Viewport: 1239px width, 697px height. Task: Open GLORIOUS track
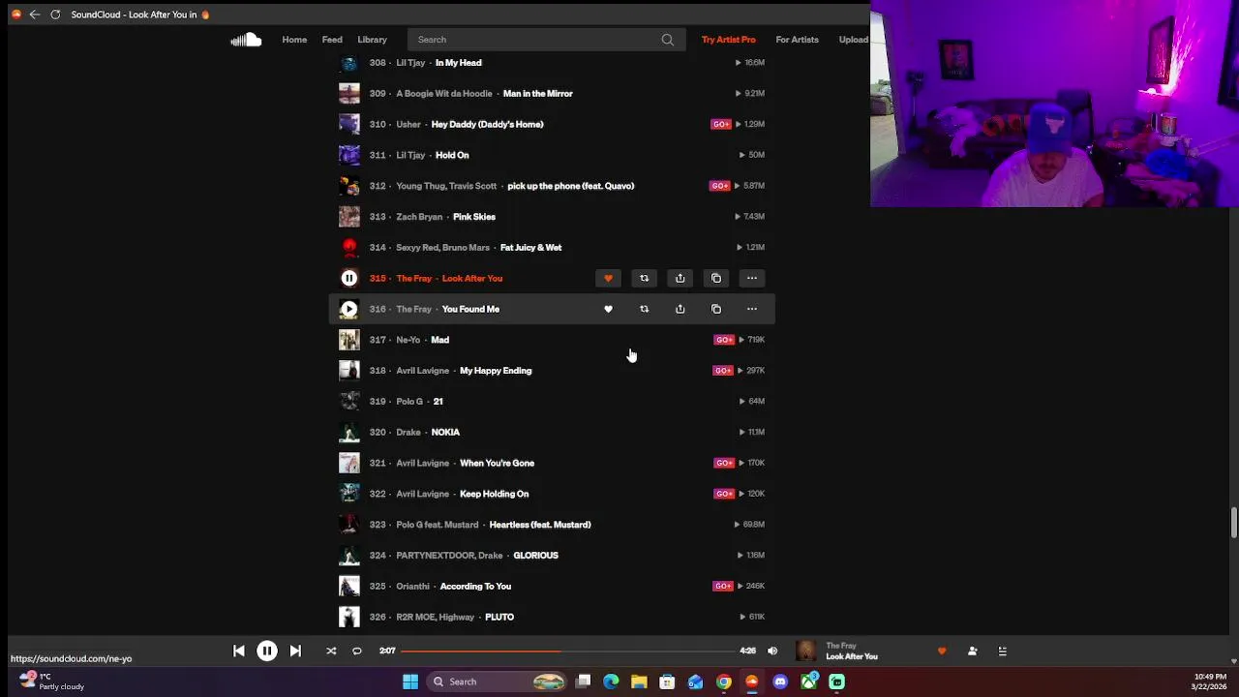tap(535, 556)
